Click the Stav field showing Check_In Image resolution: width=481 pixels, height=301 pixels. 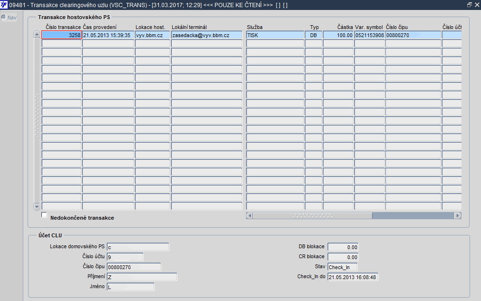(343, 267)
